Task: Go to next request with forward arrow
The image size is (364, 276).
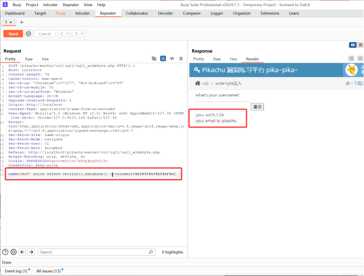Action: [76, 34]
